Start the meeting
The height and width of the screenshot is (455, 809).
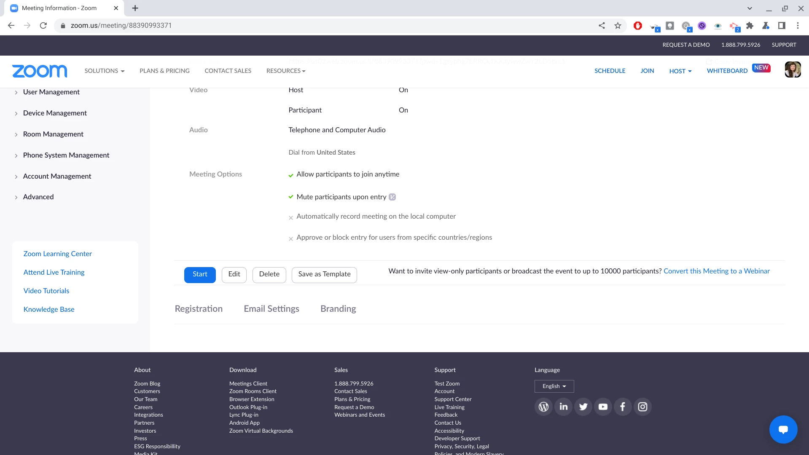tap(200, 275)
